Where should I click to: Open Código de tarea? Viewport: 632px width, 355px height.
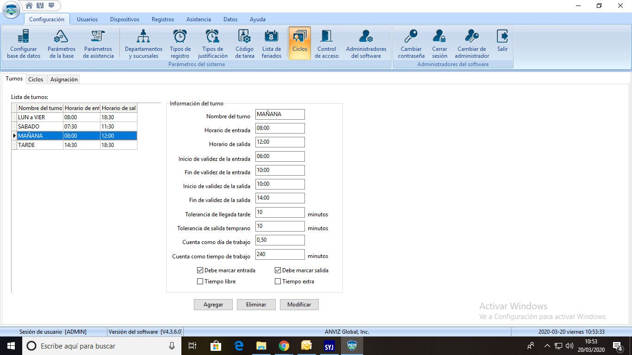(x=244, y=43)
